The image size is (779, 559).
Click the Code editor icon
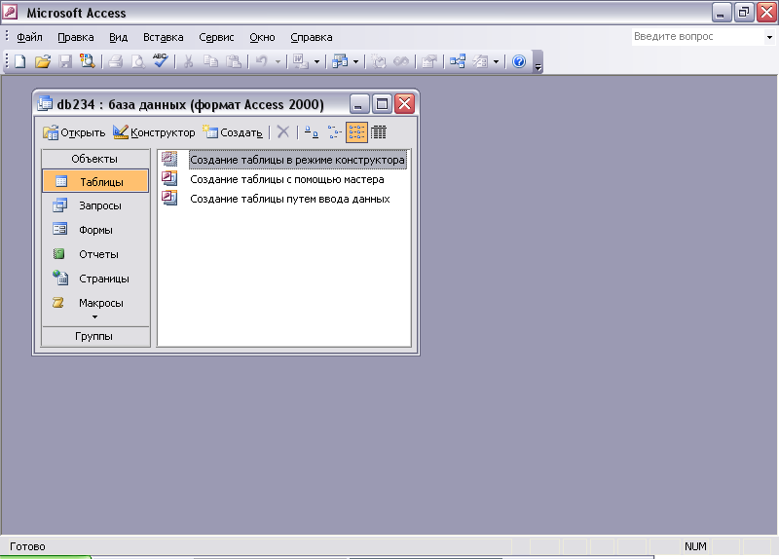[379, 61]
